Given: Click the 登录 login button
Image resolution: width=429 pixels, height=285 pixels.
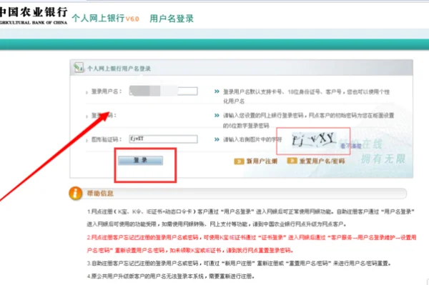Looking at the screenshot, I should coord(140,161).
